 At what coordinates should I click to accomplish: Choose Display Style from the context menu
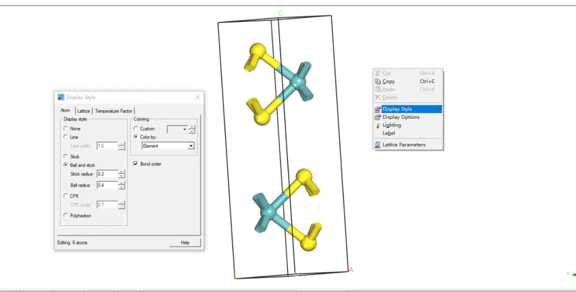(408, 109)
